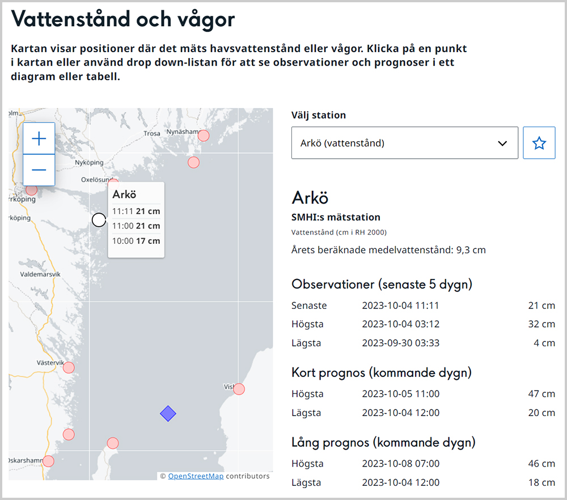
Task: Select the red marker southeast of Blue diamond
Action: tap(113, 443)
